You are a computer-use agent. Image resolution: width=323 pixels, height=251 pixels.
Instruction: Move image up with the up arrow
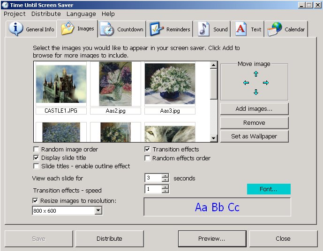tap(256, 74)
